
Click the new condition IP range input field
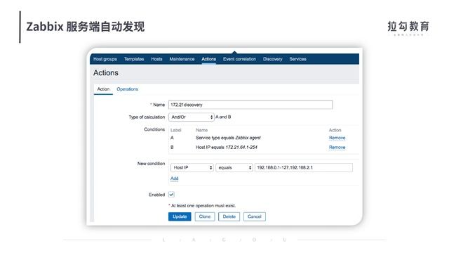pos(304,167)
